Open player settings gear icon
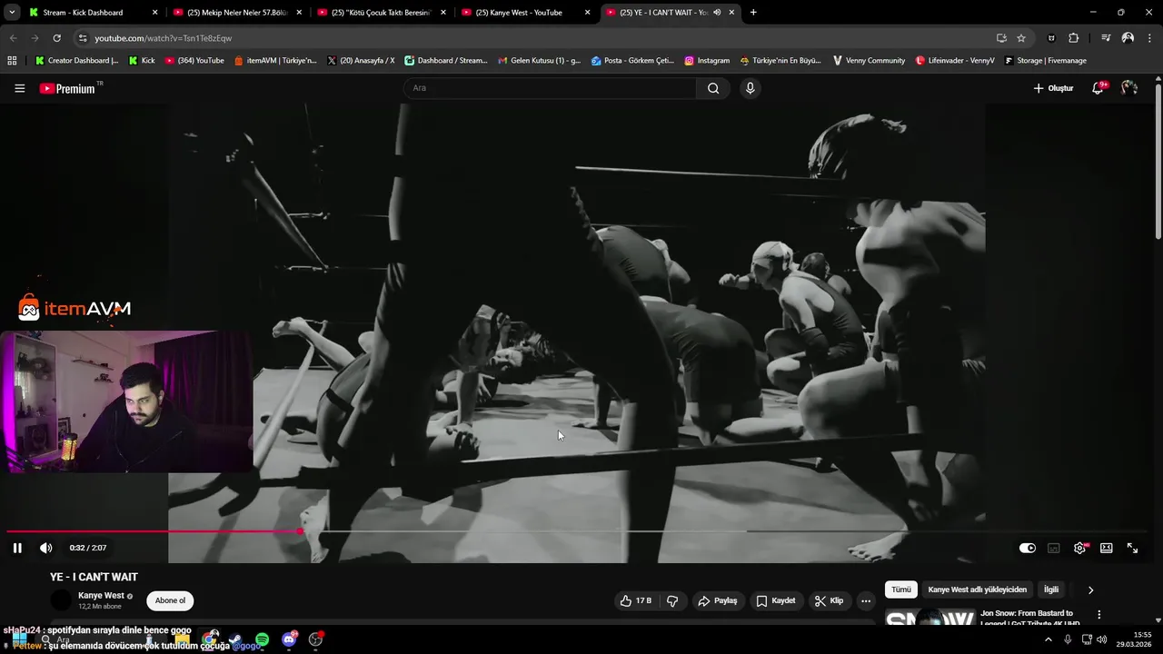This screenshot has height=654, width=1163. point(1080,548)
